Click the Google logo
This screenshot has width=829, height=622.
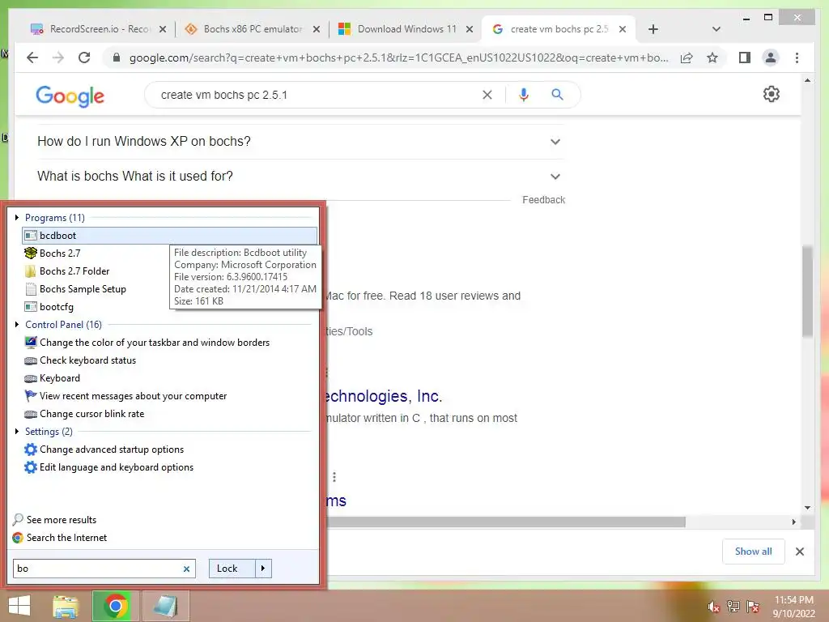pos(70,96)
